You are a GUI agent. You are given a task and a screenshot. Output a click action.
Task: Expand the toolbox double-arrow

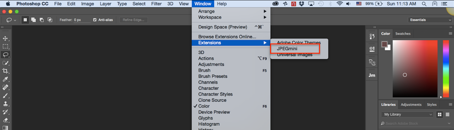(3, 27)
